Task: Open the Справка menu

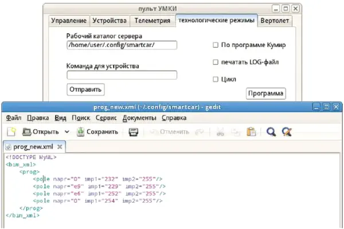Action: [174, 118]
